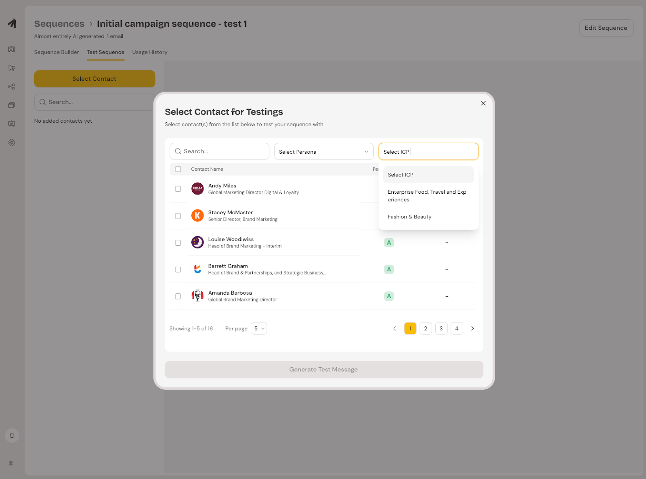Viewport: 646px width, 479px height.
Task: Expand the Select Persona dropdown
Action: pyautogui.click(x=323, y=152)
